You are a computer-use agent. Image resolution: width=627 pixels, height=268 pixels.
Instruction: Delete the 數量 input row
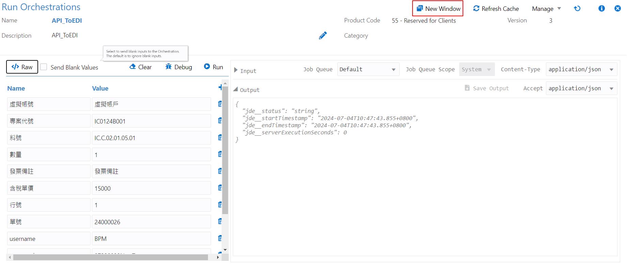pos(220,154)
